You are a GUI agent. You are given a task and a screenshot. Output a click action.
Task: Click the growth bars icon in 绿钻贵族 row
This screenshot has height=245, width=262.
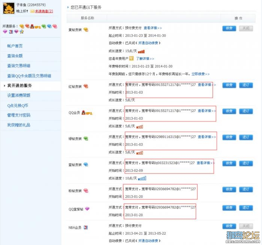coord(140,153)
